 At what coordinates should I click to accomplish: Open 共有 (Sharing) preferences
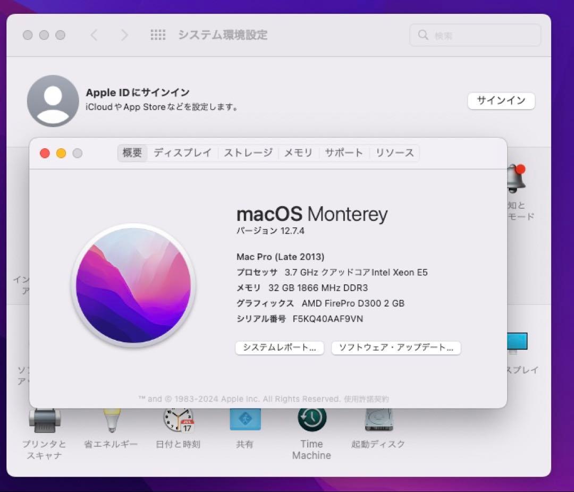coord(244,420)
